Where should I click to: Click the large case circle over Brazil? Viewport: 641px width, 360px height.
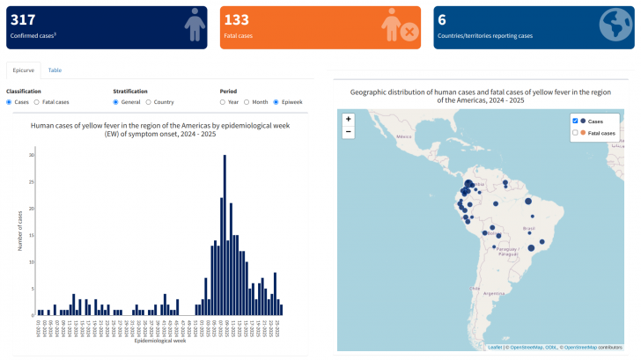532,248
